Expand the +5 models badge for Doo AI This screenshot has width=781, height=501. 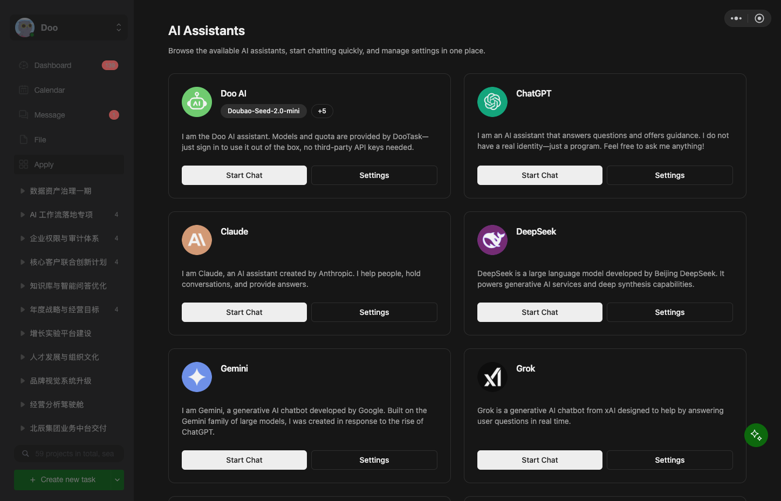point(322,111)
